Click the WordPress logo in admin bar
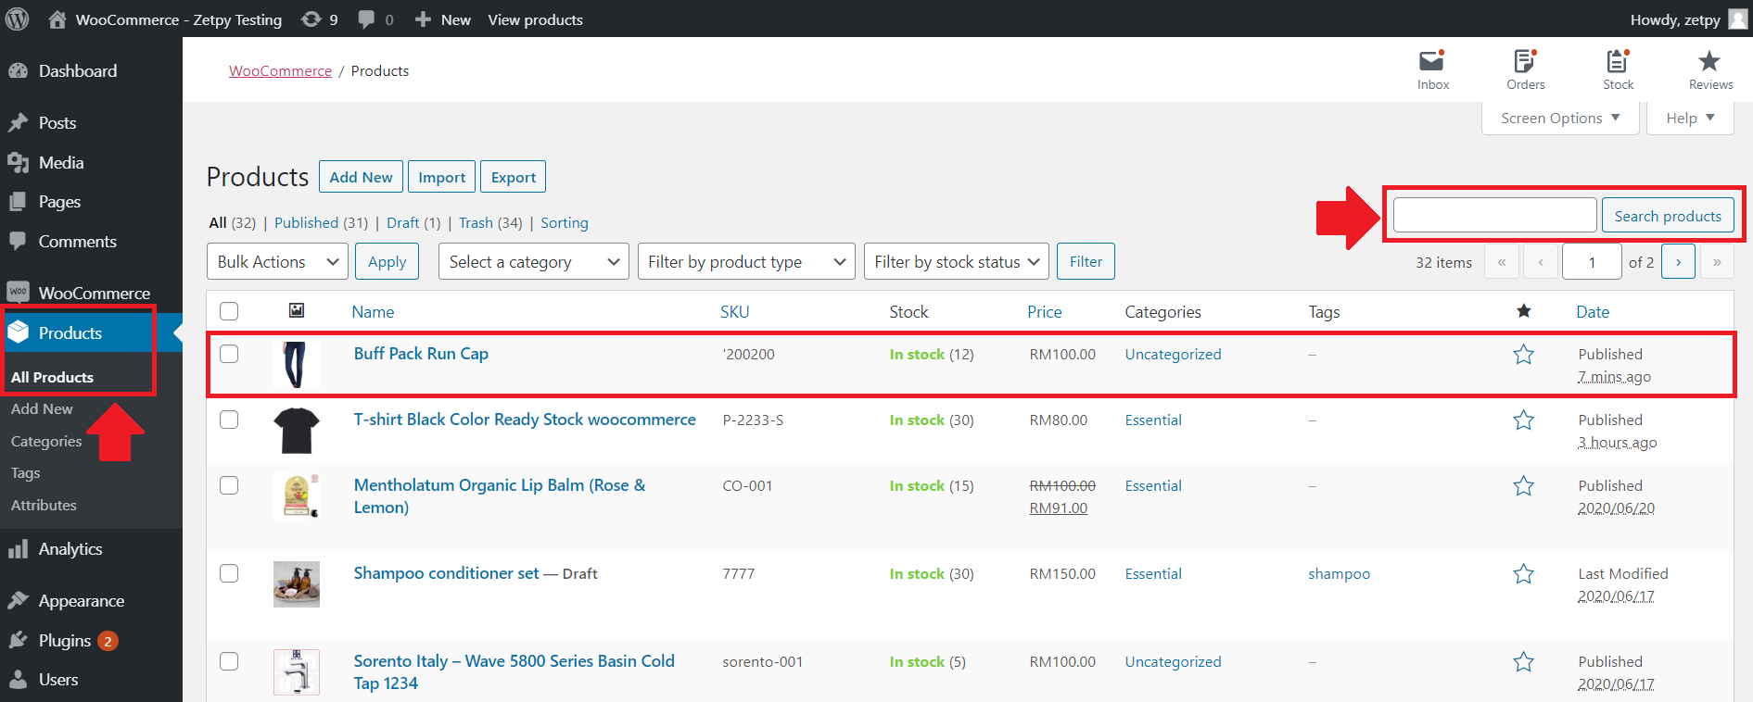1753x702 pixels. (18, 19)
